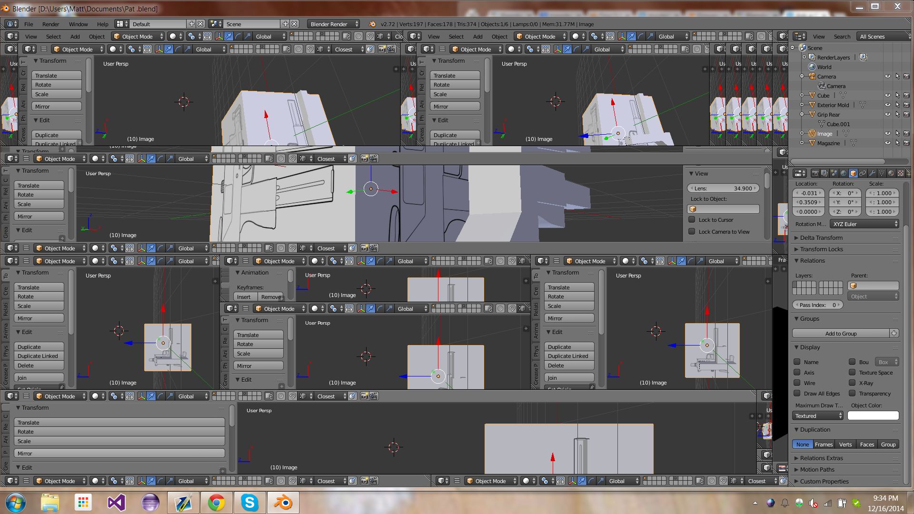
Task: Open the Modifiers wrench tab in Properties
Action: tap(872, 173)
